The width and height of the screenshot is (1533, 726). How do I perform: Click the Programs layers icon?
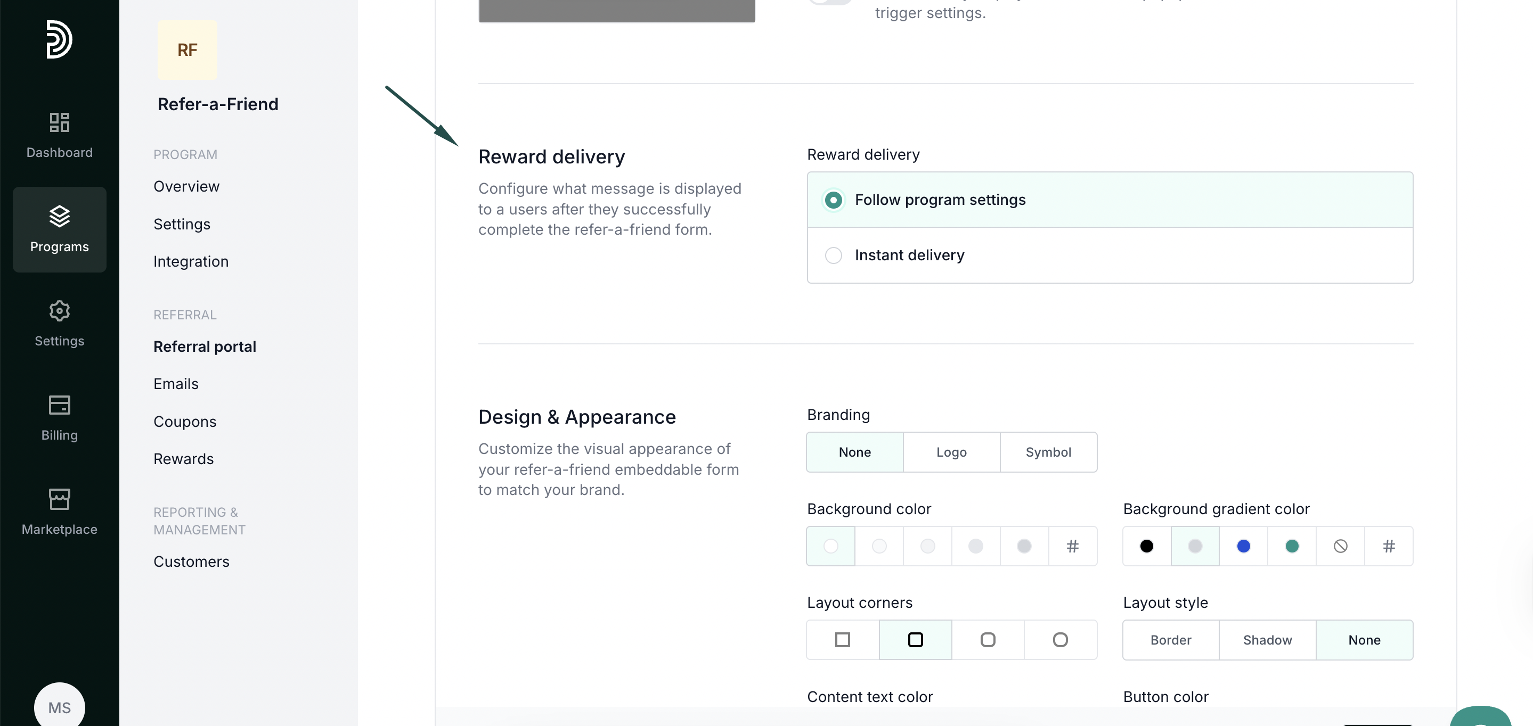click(x=59, y=216)
